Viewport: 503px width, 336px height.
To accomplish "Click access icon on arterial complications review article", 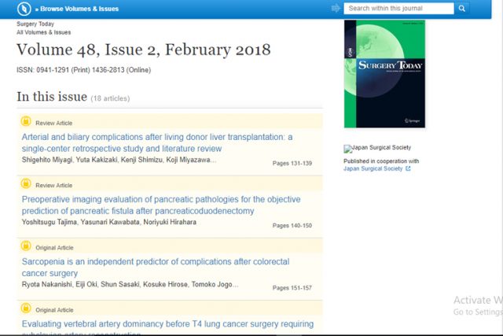I will click(26, 122).
